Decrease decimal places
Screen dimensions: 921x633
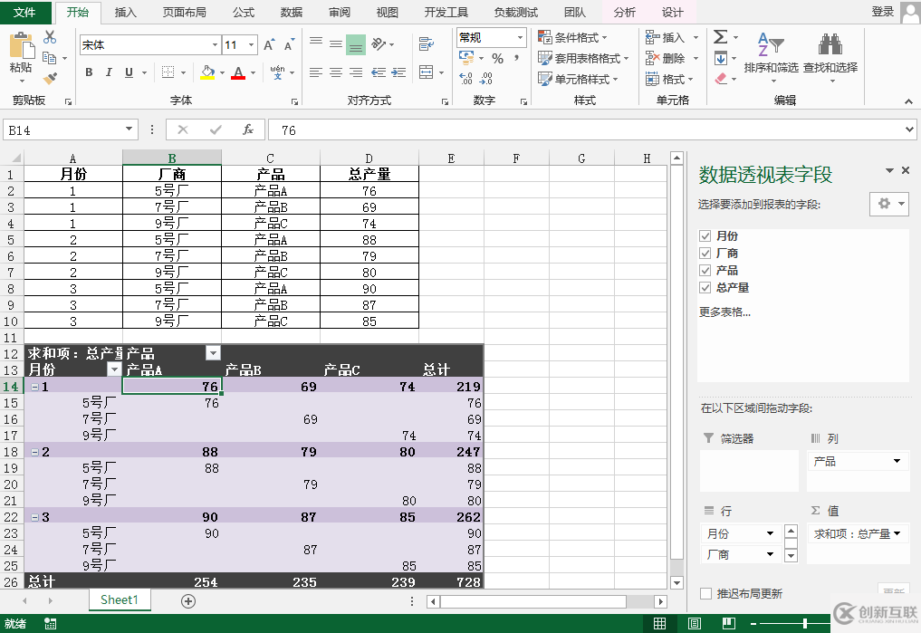pos(485,78)
